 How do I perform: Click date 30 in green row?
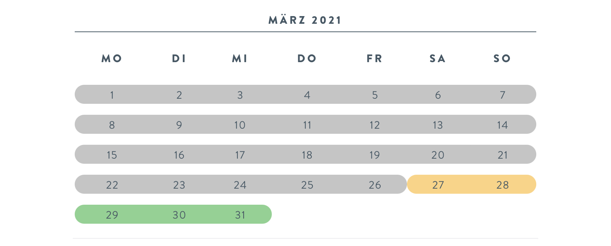[179, 215]
